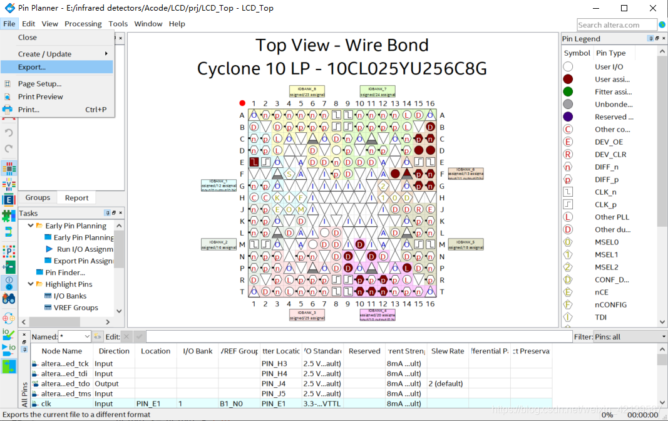This screenshot has width=668, height=421.
Task: Click the binoculars find icon
Action: [9, 299]
